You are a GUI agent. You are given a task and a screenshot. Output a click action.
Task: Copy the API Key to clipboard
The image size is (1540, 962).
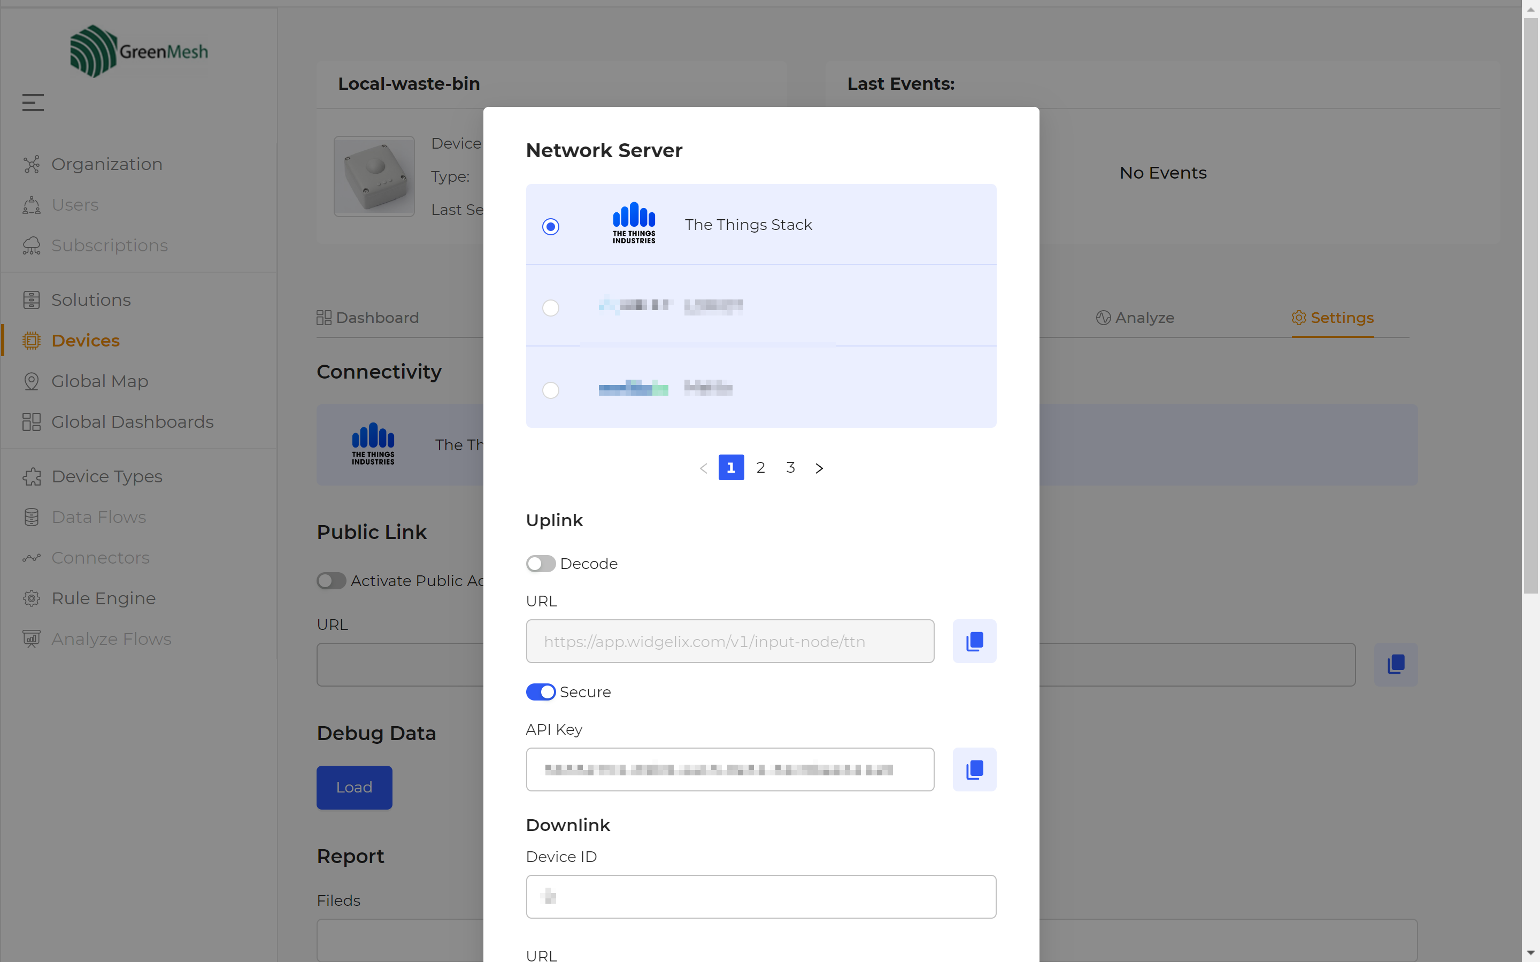tap(974, 769)
